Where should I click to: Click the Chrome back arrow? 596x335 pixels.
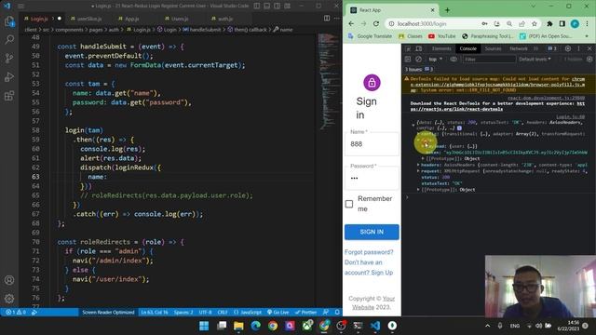pos(351,23)
